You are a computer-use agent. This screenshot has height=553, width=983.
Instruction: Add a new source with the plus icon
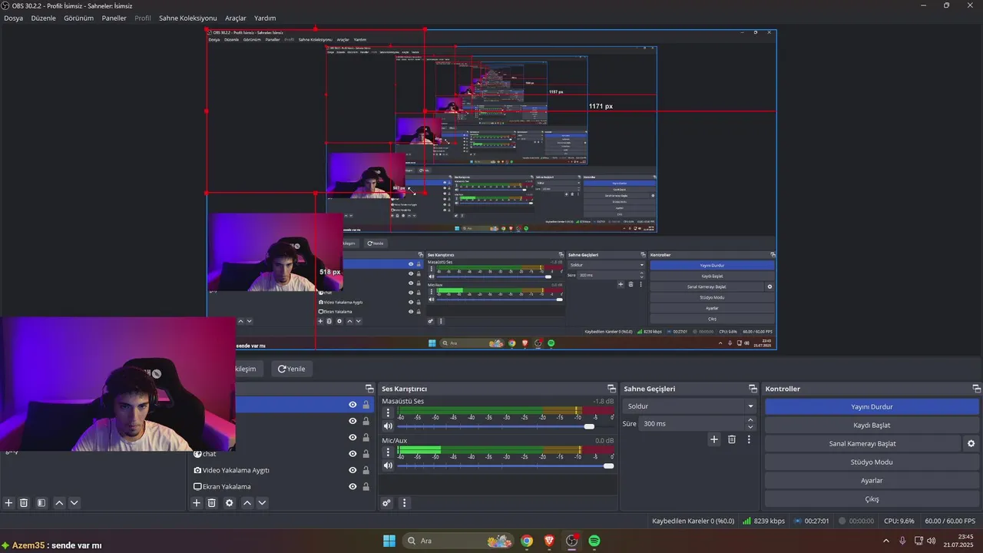point(197,503)
